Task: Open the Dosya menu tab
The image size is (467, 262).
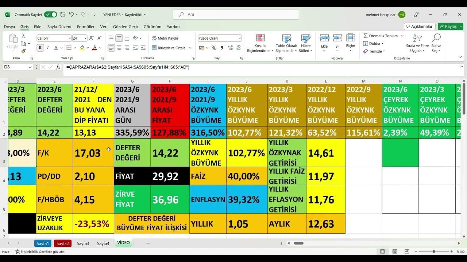Action: (9, 27)
